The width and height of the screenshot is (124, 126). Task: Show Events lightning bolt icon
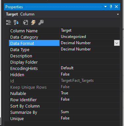[33, 22]
